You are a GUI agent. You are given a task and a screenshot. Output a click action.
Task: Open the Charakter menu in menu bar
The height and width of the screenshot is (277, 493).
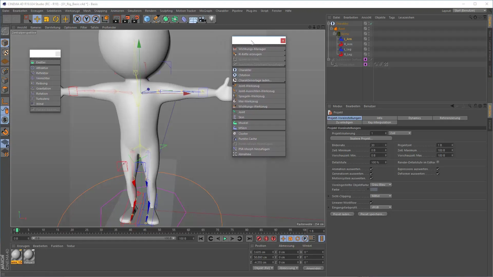pyautogui.click(x=222, y=11)
